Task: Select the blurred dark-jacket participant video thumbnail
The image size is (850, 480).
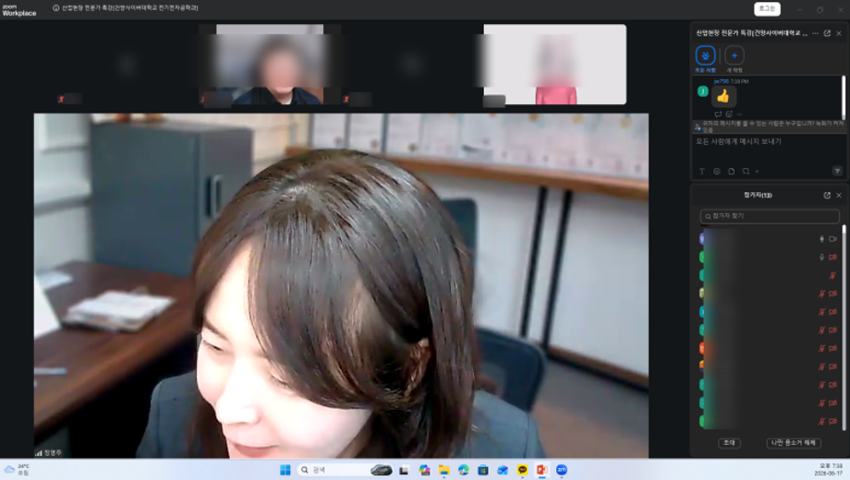Action: (x=270, y=65)
